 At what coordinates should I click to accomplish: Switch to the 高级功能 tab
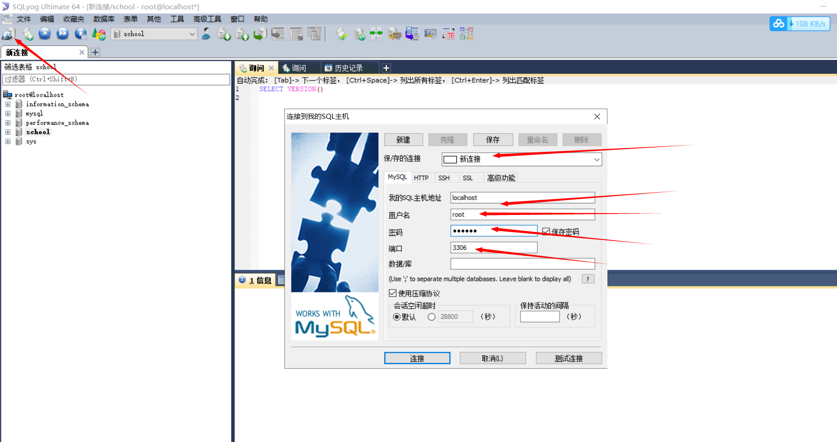501,178
